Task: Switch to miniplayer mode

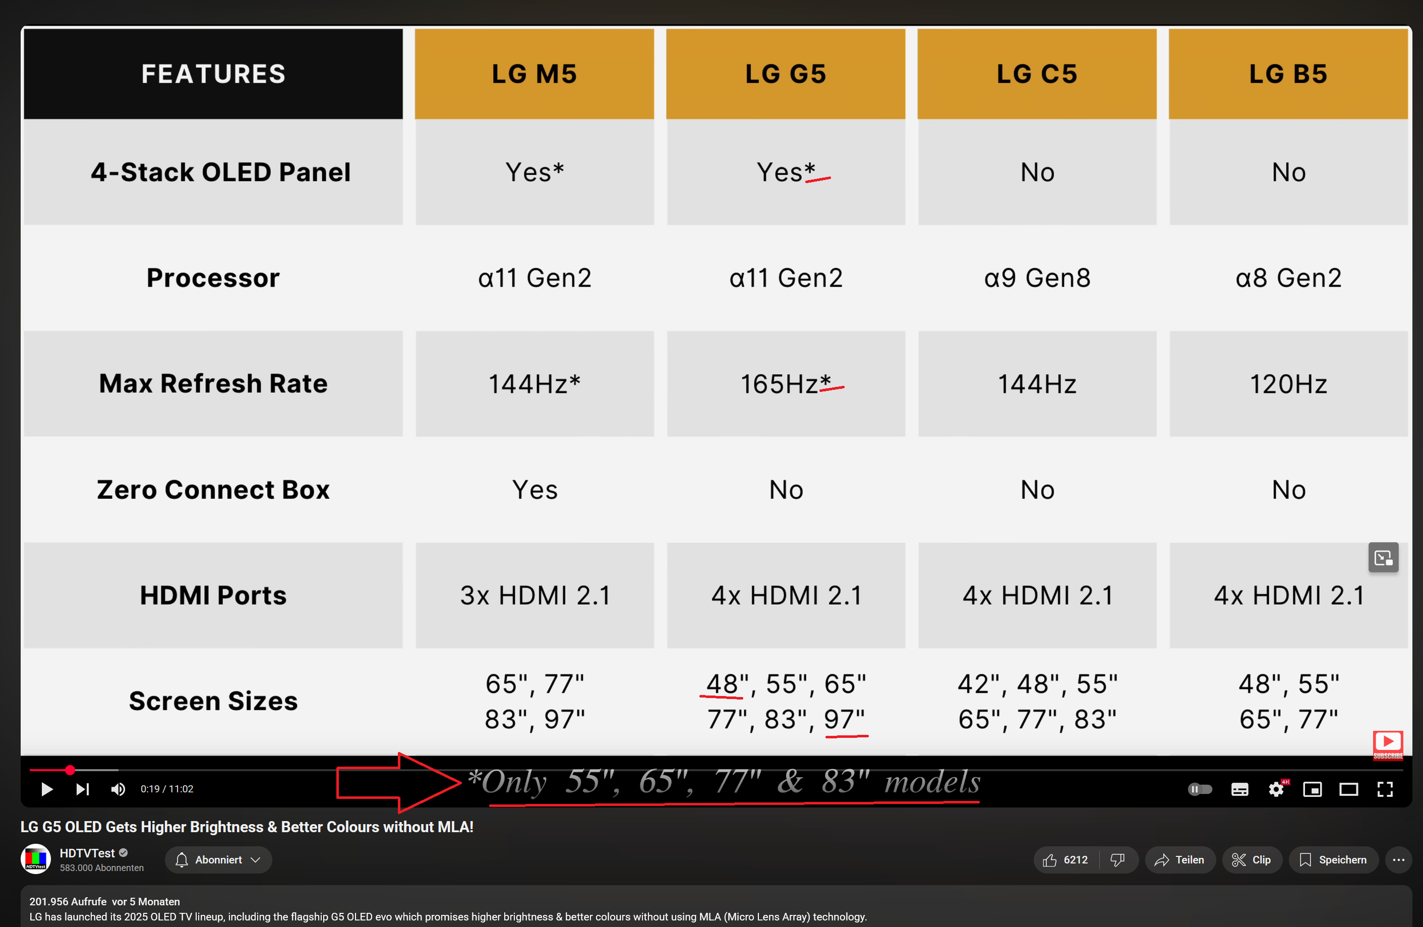Action: click(1313, 789)
